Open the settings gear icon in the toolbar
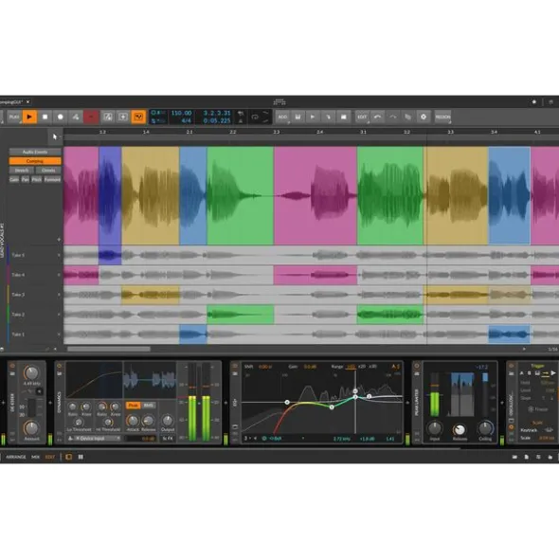Viewport: 559px width, 560px height. coord(424,117)
